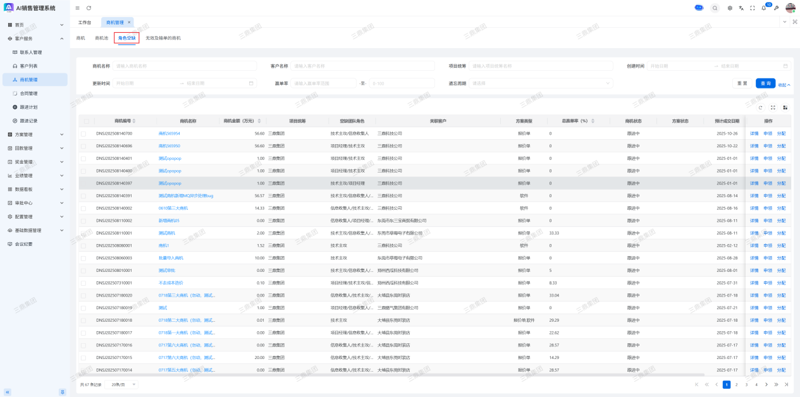Open the AI assistant robot icon
800x397 pixels.
699,8
